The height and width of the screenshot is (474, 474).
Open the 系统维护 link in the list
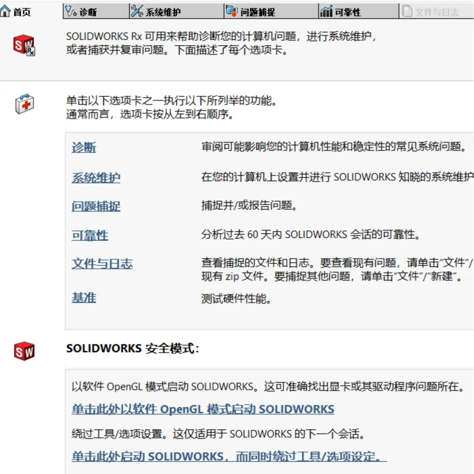tap(96, 178)
